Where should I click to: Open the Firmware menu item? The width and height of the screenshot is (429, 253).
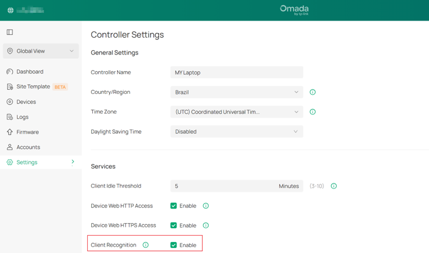point(27,132)
